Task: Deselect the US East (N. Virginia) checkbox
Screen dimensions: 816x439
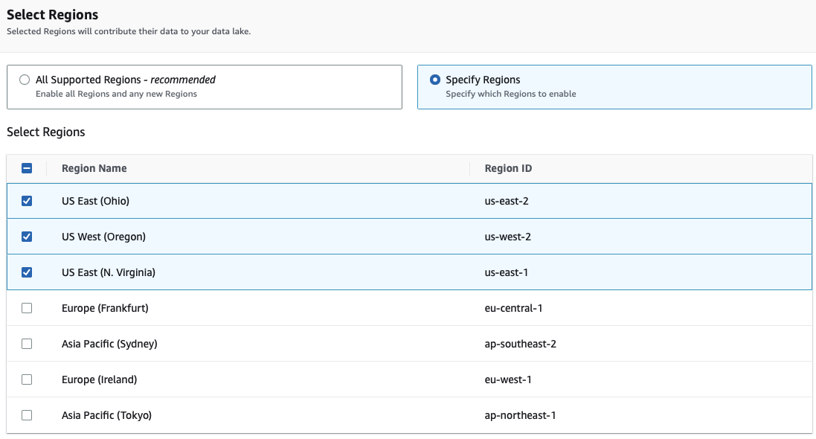Action: click(27, 272)
